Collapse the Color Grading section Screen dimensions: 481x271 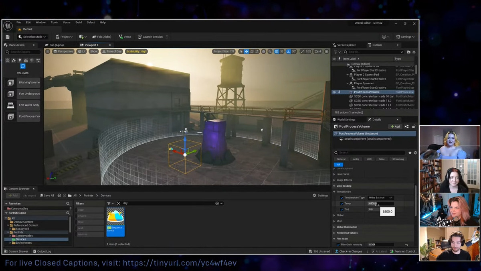335,186
